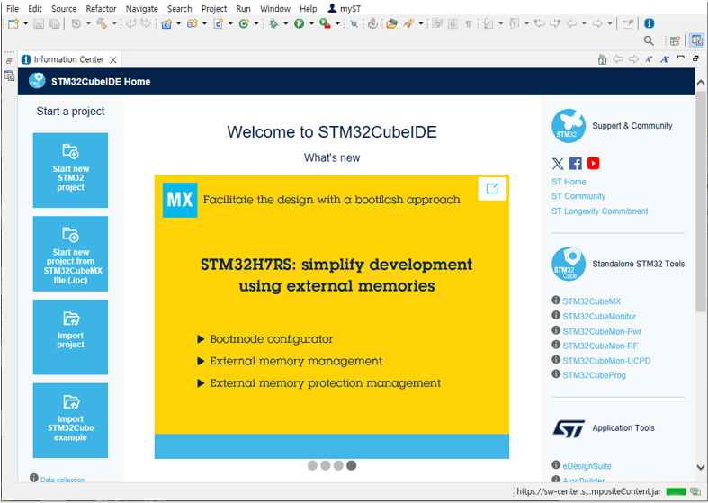This screenshot has height=503, width=708.
Task: Click the Import project tile
Action: point(70,337)
